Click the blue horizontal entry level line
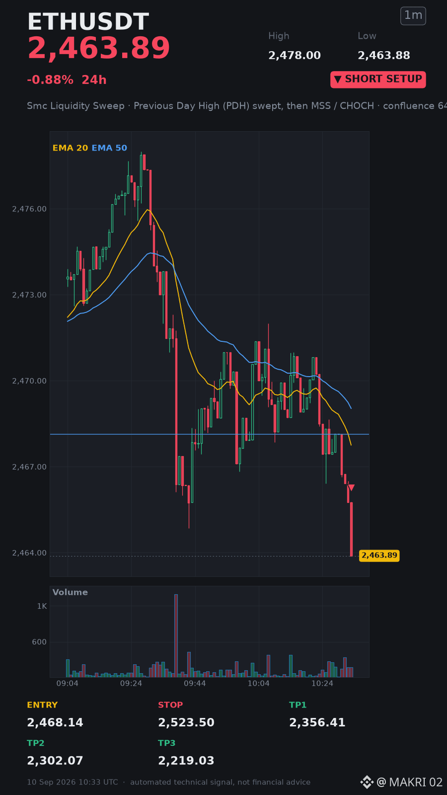 pyautogui.click(x=209, y=434)
